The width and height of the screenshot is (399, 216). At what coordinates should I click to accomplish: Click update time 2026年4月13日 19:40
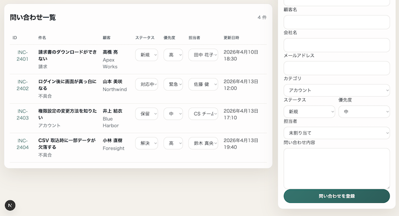[241, 144]
